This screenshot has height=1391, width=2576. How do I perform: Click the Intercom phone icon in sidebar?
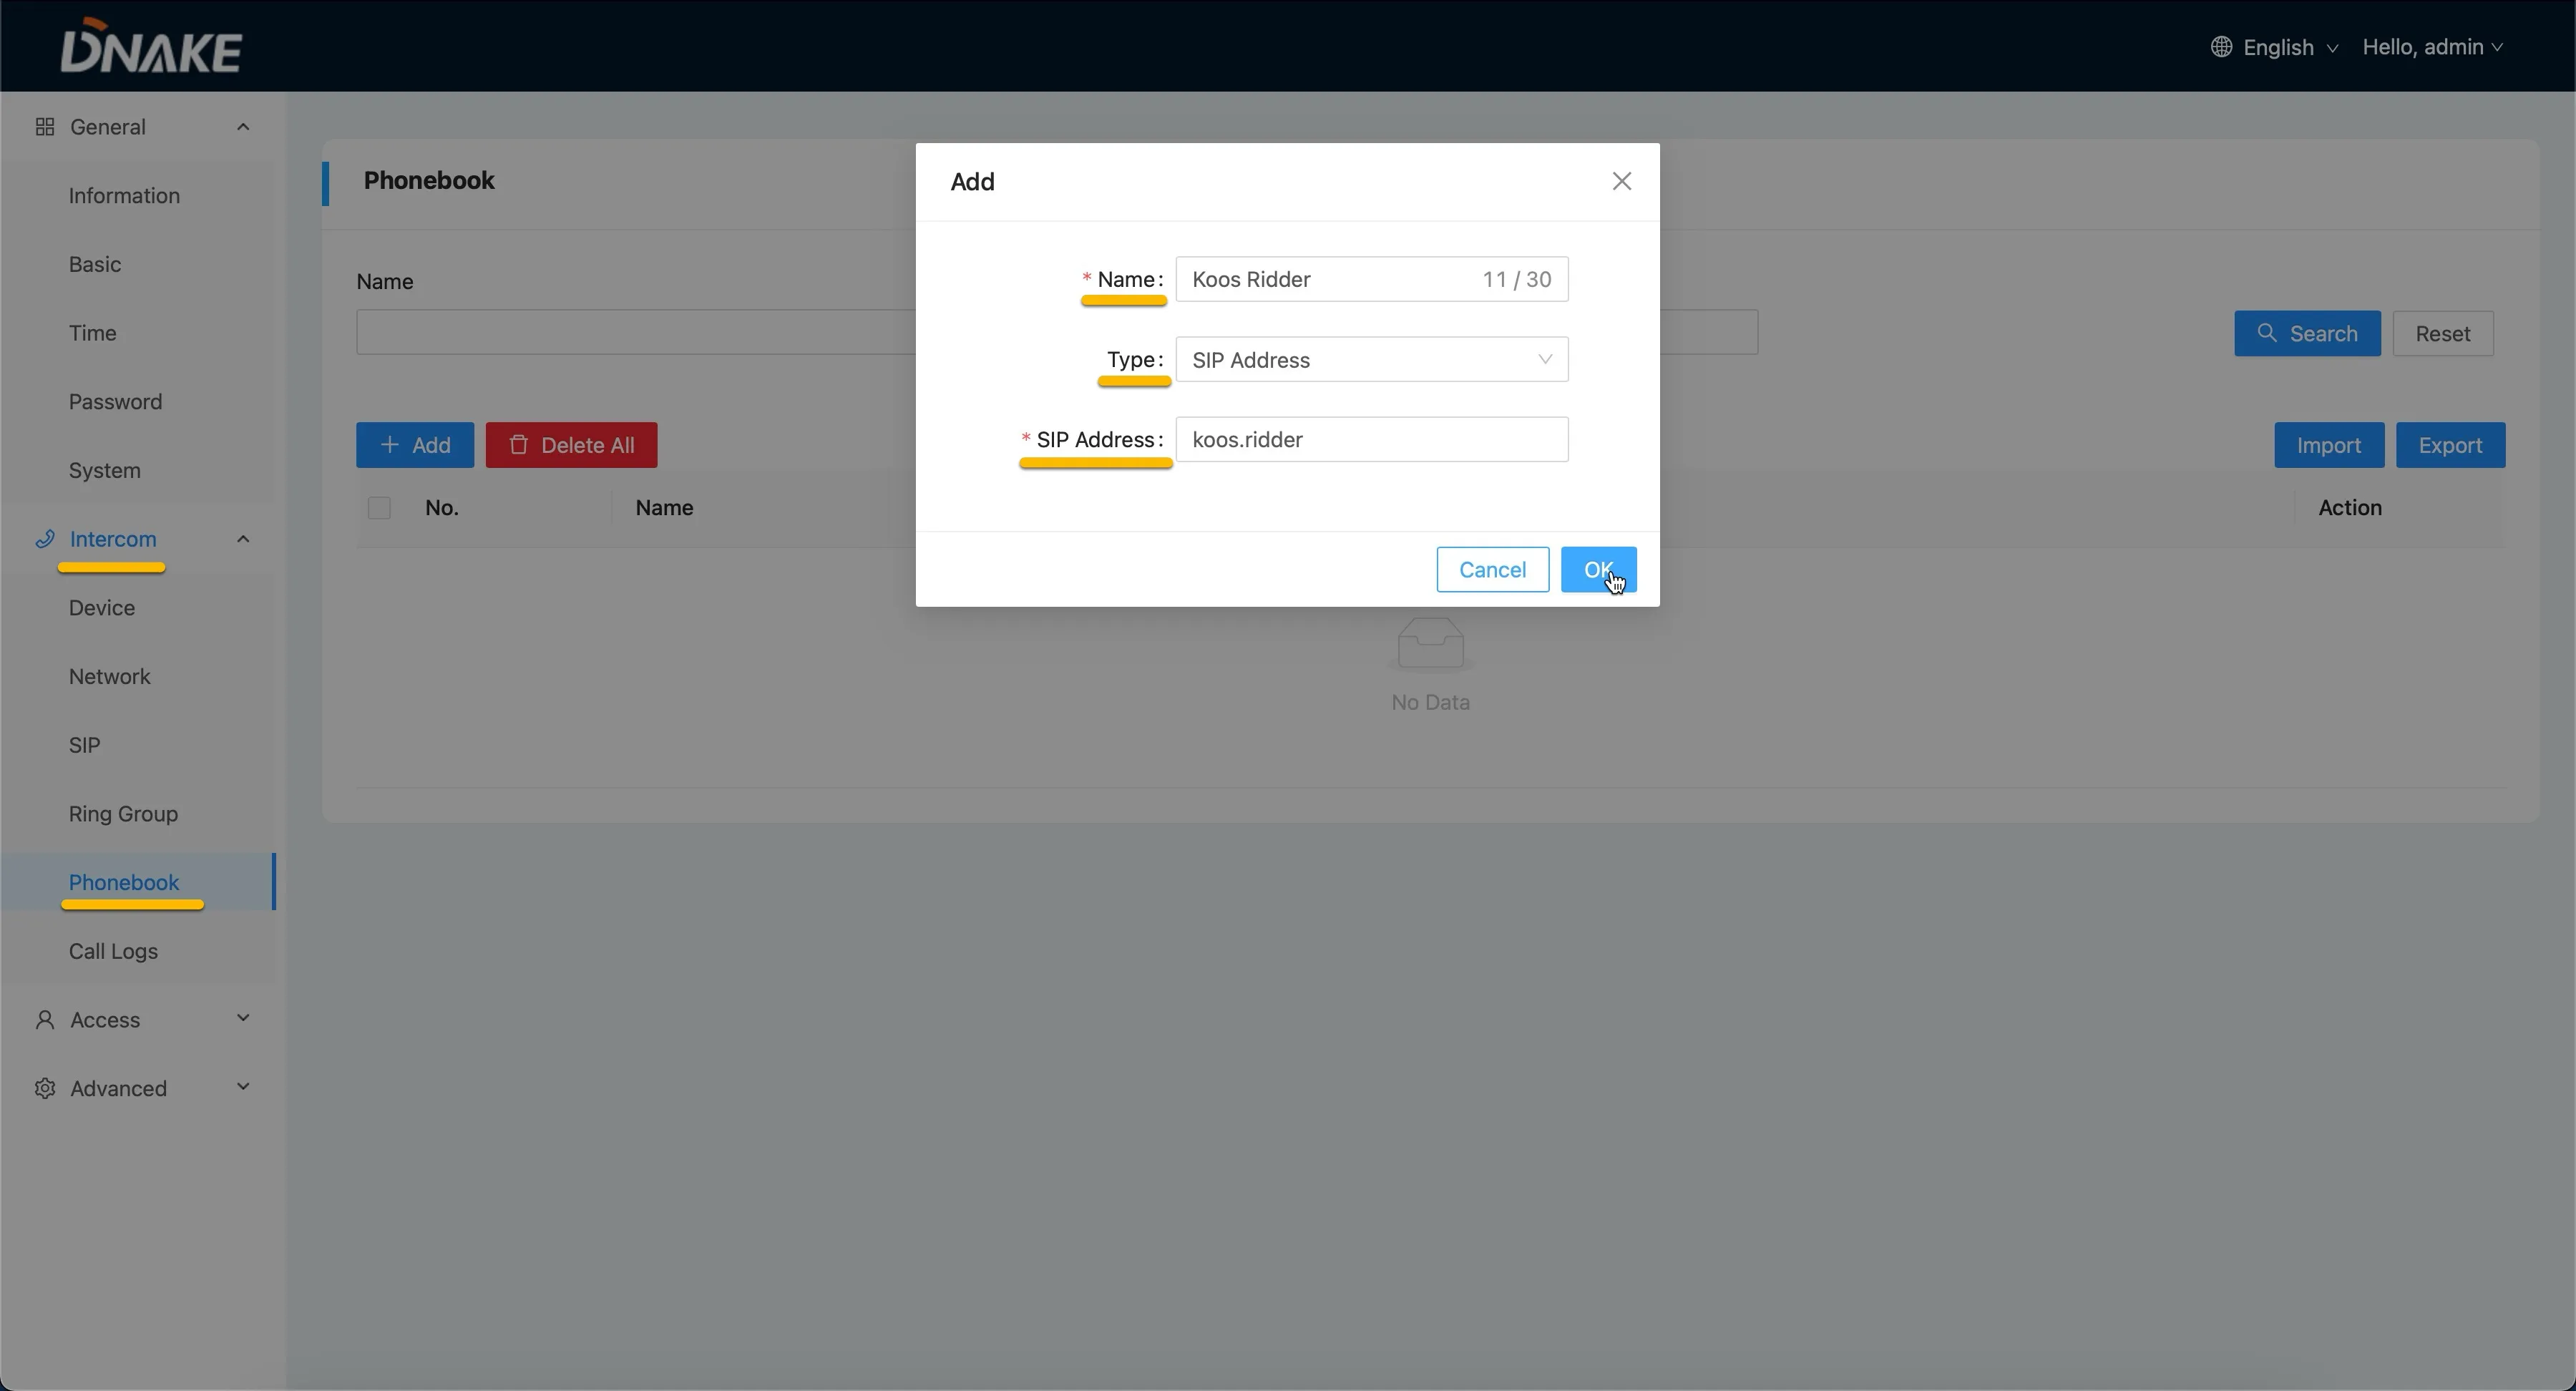44,539
